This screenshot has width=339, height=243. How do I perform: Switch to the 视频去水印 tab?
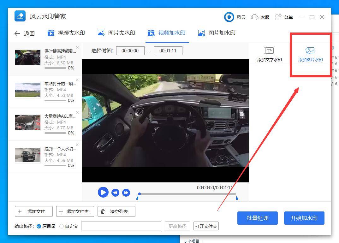click(x=66, y=33)
